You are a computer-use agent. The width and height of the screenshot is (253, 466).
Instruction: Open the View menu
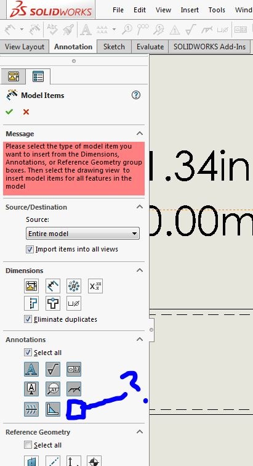tap(163, 10)
